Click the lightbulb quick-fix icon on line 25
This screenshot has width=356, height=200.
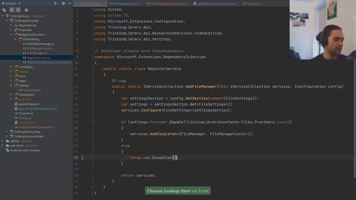tap(82, 157)
